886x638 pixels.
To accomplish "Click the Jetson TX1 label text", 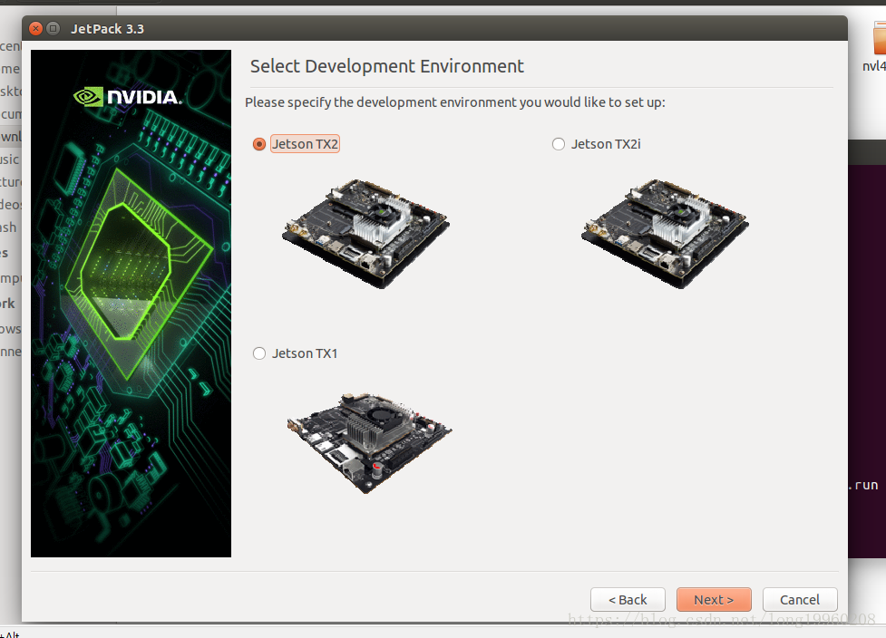I will [305, 353].
